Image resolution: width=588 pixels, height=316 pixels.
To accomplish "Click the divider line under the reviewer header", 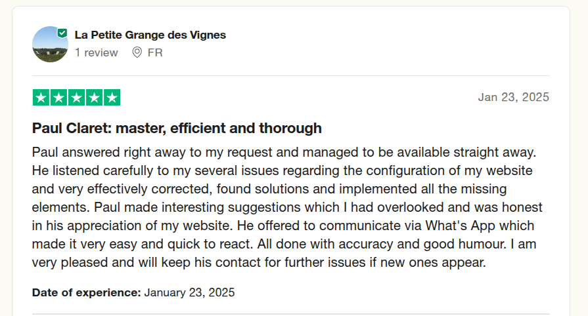I will pos(290,75).
